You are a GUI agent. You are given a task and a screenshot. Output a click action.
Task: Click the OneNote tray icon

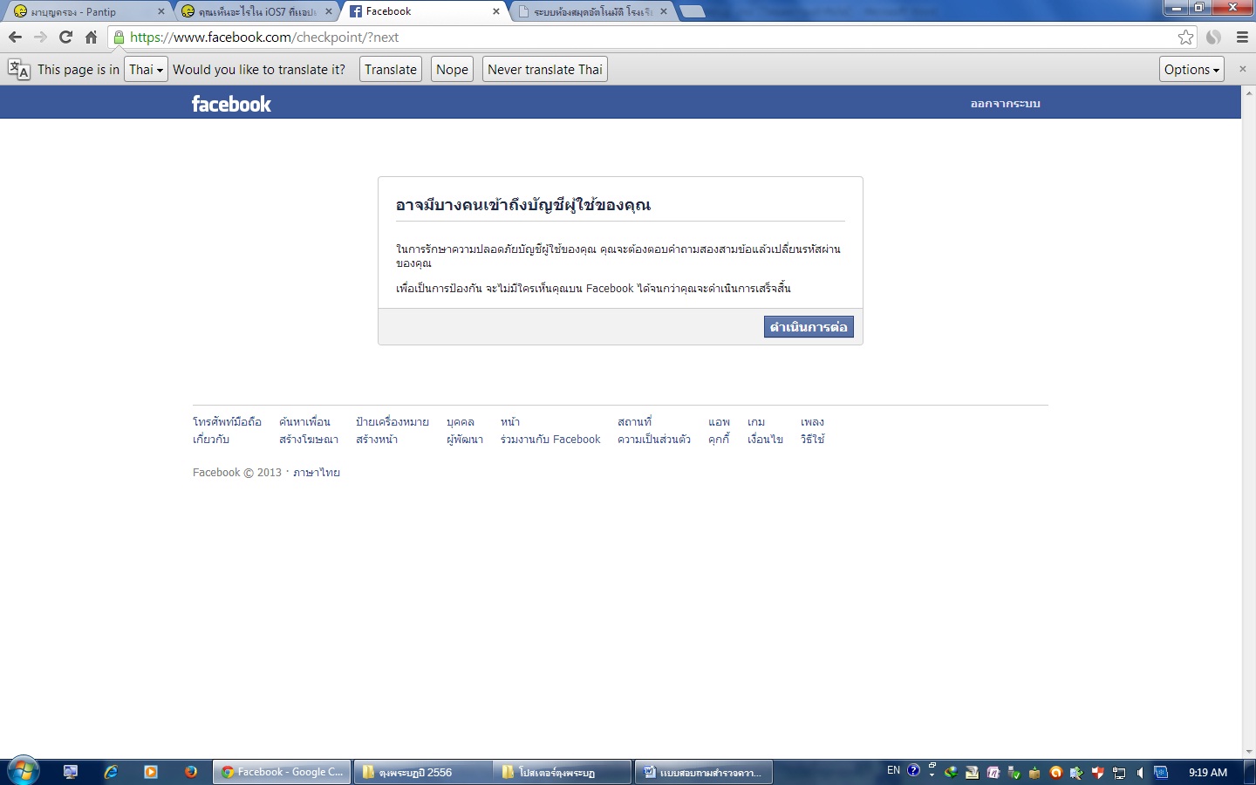993,772
